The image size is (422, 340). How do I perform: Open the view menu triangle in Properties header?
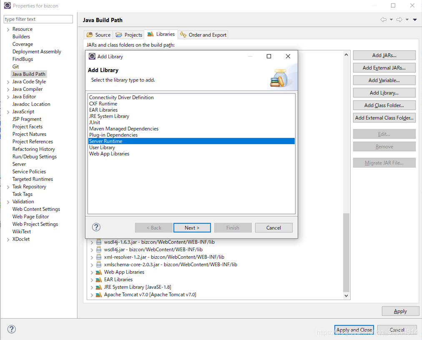point(415,20)
